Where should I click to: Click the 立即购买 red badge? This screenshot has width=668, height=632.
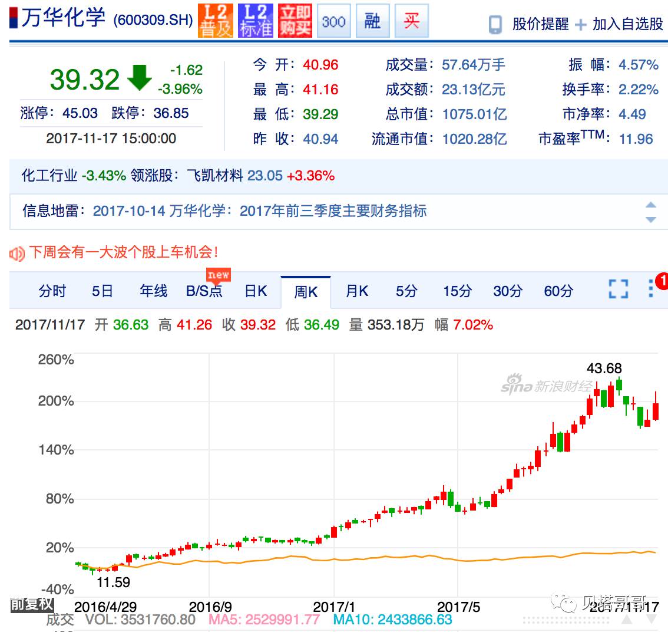click(295, 21)
